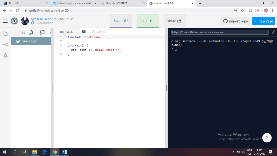Edit repl name using pencil icon
277x156 pixels.
pos(71,19)
